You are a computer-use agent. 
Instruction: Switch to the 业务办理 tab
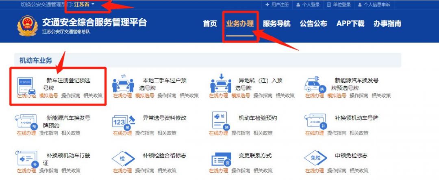[x=240, y=24]
